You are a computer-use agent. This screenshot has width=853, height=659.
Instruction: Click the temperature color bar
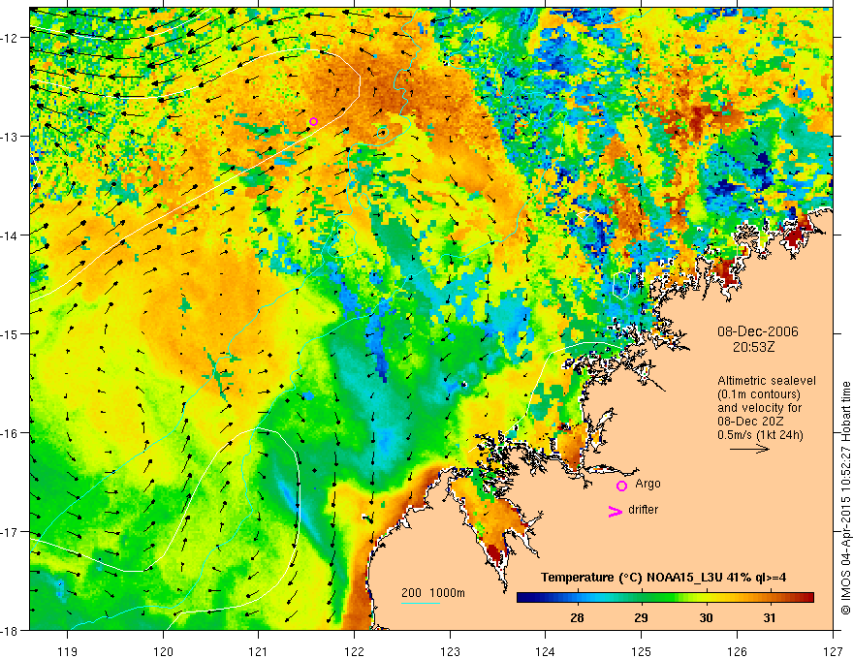coord(665,598)
